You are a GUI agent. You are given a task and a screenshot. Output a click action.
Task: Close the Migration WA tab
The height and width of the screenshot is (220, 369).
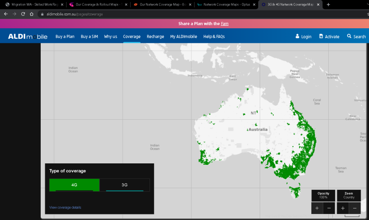pyautogui.click(x=62, y=4)
